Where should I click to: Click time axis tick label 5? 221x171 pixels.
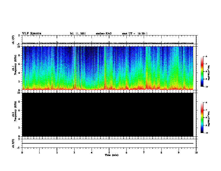point(109,153)
